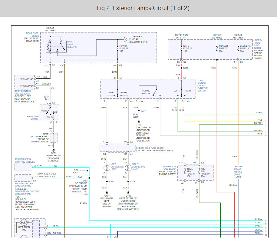This screenshot has height=246, width=277.
Task: Select the Elek Brk Fuse 19 symbol
Action: pyautogui.click(x=238, y=48)
